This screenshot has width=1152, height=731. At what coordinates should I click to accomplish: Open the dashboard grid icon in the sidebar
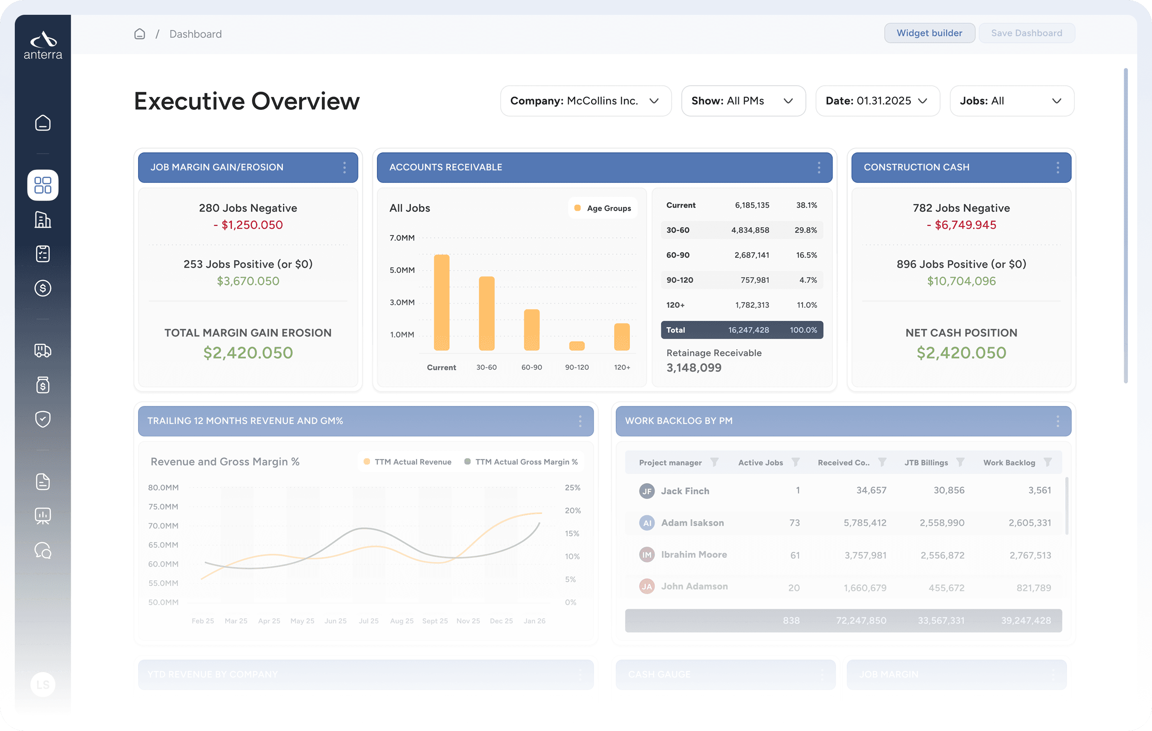click(x=43, y=185)
